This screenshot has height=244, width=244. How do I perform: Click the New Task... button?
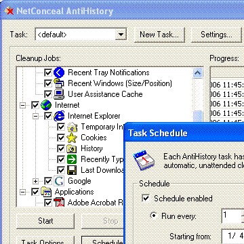pyautogui.click(x=159, y=35)
